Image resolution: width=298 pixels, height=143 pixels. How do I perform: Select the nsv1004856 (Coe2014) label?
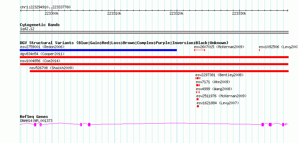[x=40, y=61]
